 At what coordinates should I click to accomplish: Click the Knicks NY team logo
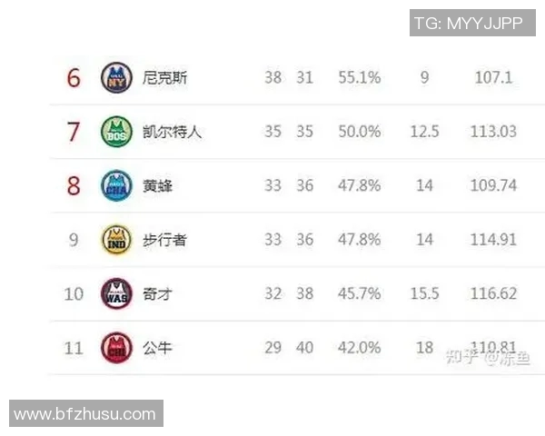[115, 78]
